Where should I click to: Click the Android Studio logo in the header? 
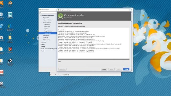pos(61,16)
